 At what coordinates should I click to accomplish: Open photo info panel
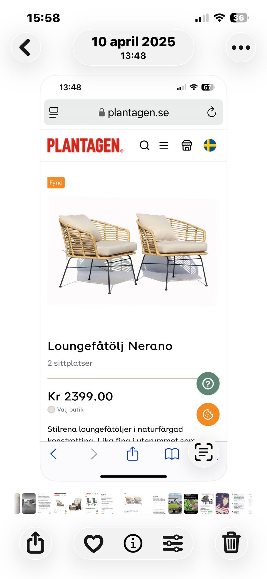(133, 543)
